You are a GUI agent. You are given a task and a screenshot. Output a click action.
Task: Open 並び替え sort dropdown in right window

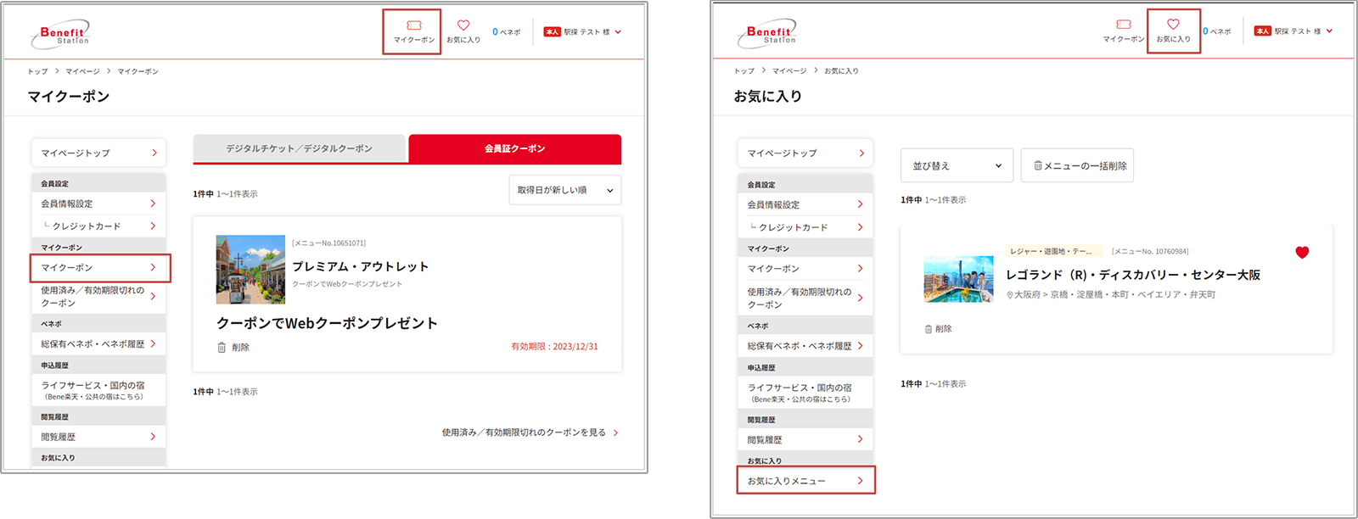click(x=957, y=166)
